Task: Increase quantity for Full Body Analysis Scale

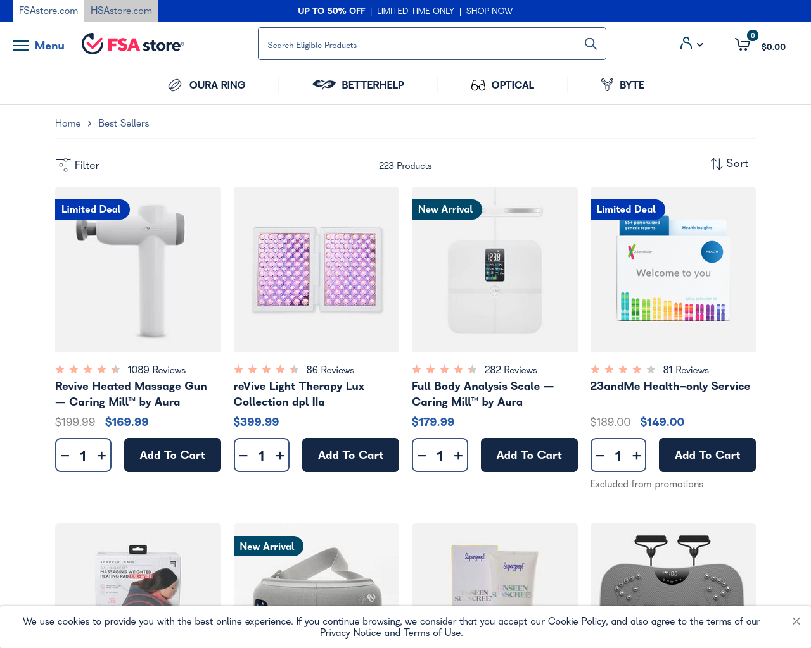Action: pos(458,456)
